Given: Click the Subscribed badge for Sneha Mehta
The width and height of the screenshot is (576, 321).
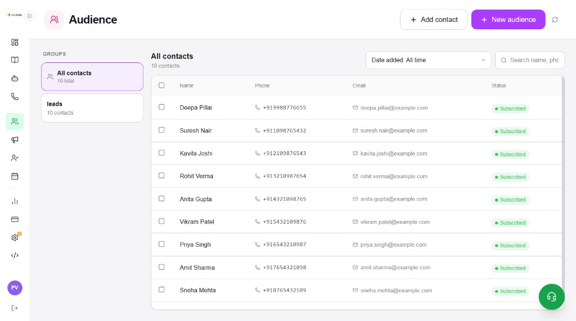Looking at the screenshot, I should point(510,291).
